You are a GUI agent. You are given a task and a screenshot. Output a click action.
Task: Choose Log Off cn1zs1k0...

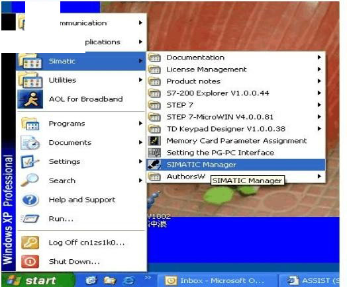point(81,243)
